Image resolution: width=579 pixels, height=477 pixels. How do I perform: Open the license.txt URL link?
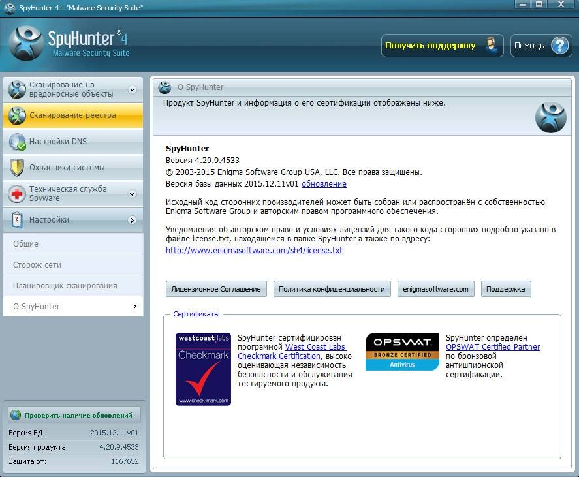[254, 251]
